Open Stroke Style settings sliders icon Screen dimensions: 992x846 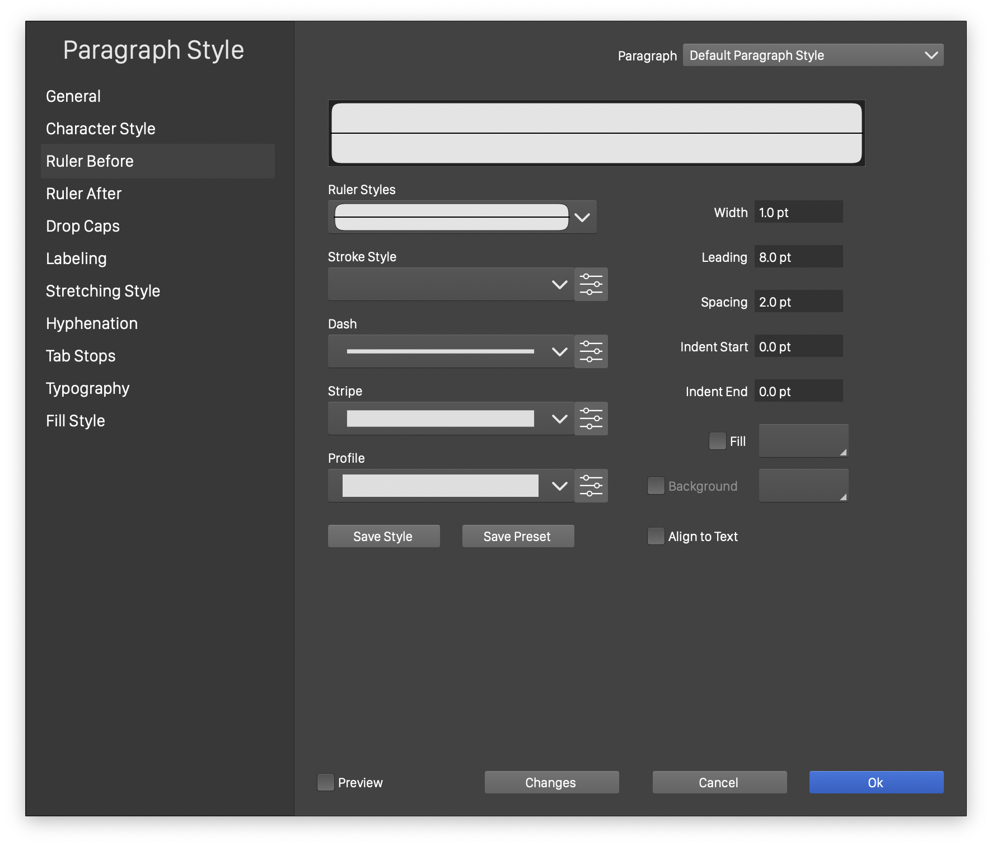[x=591, y=284]
